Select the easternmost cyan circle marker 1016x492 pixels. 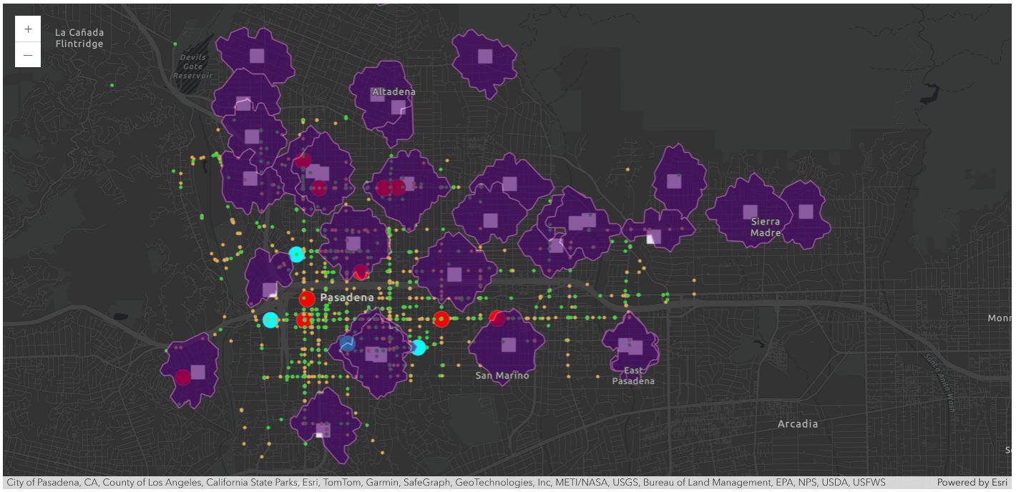(x=419, y=348)
